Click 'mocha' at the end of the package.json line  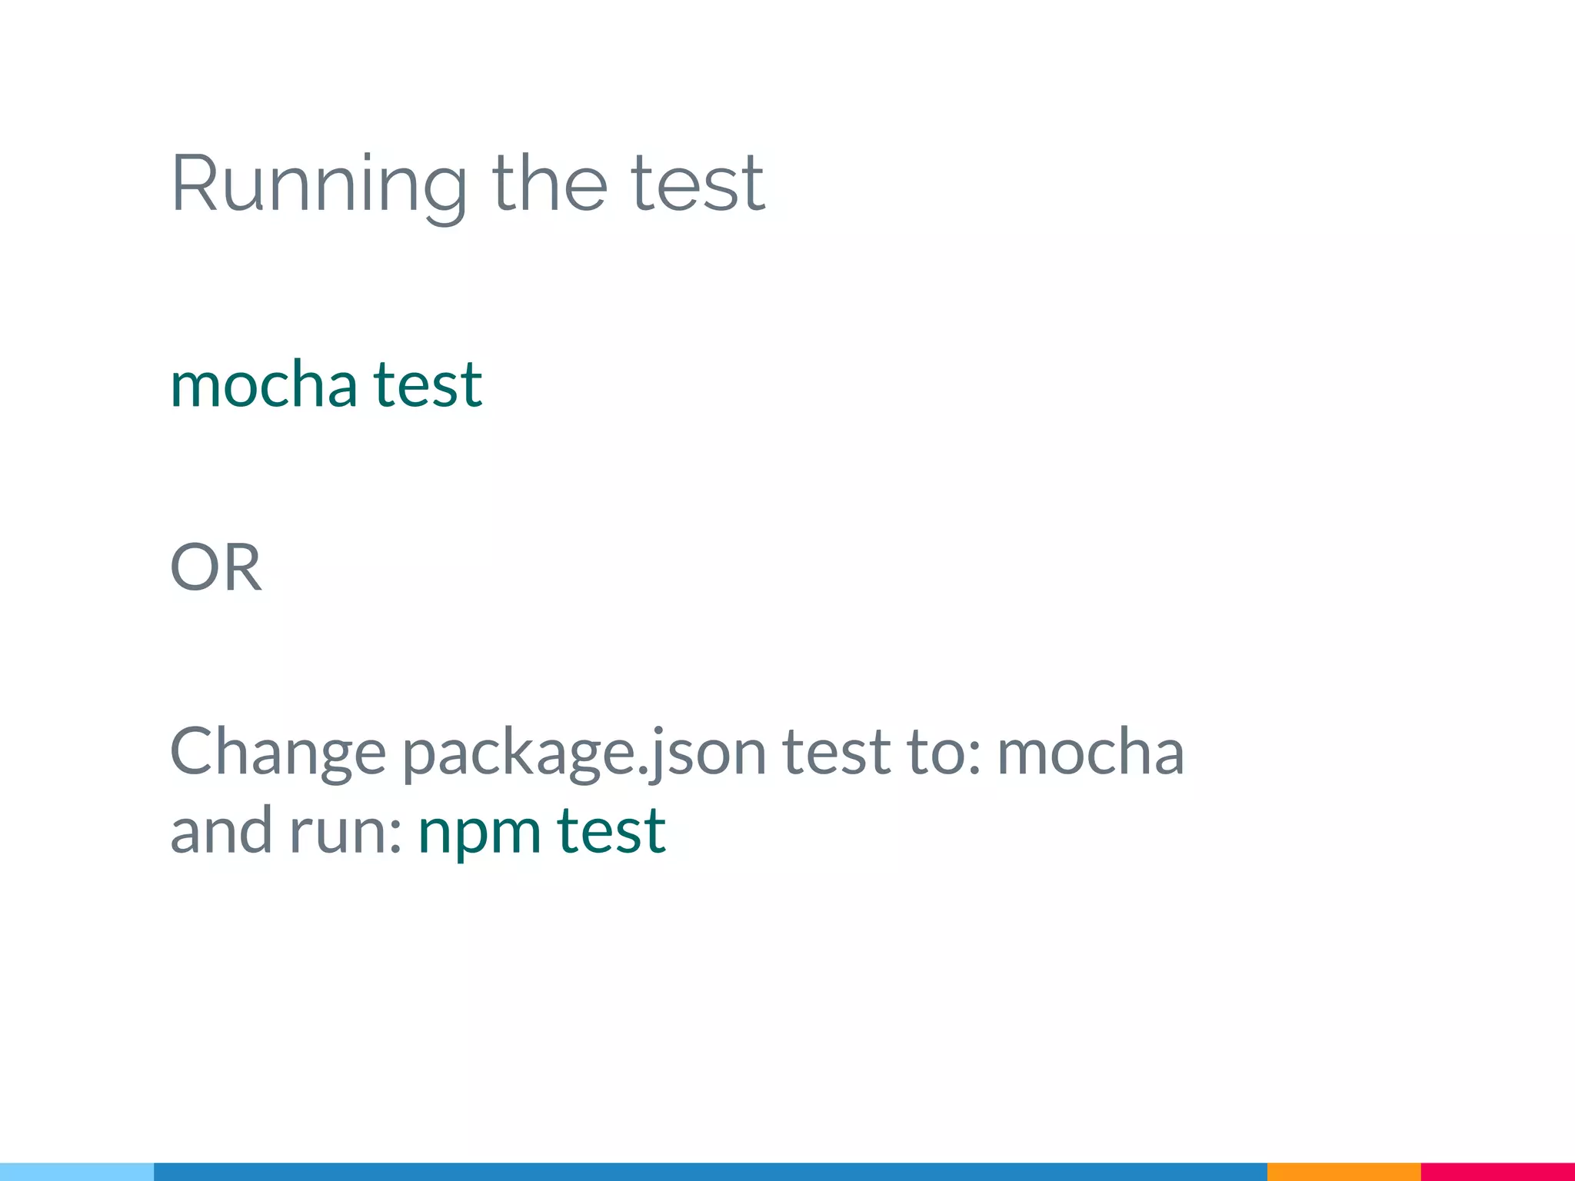(1091, 751)
